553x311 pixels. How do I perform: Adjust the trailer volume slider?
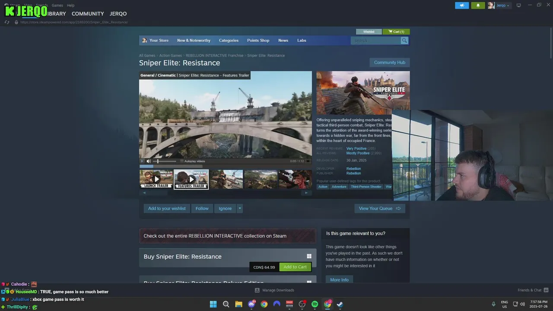coord(164,161)
